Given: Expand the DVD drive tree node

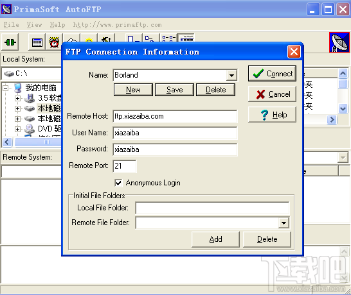Looking at the screenshot, I should tap(17, 129).
